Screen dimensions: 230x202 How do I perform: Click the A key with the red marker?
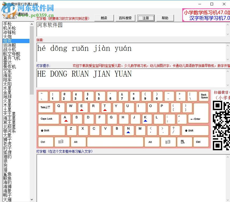click(x=65, y=119)
